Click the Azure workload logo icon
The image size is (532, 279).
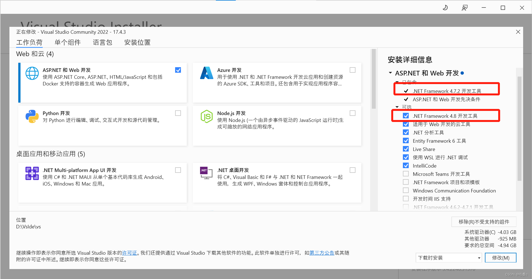pyautogui.click(x=207, y=73)
